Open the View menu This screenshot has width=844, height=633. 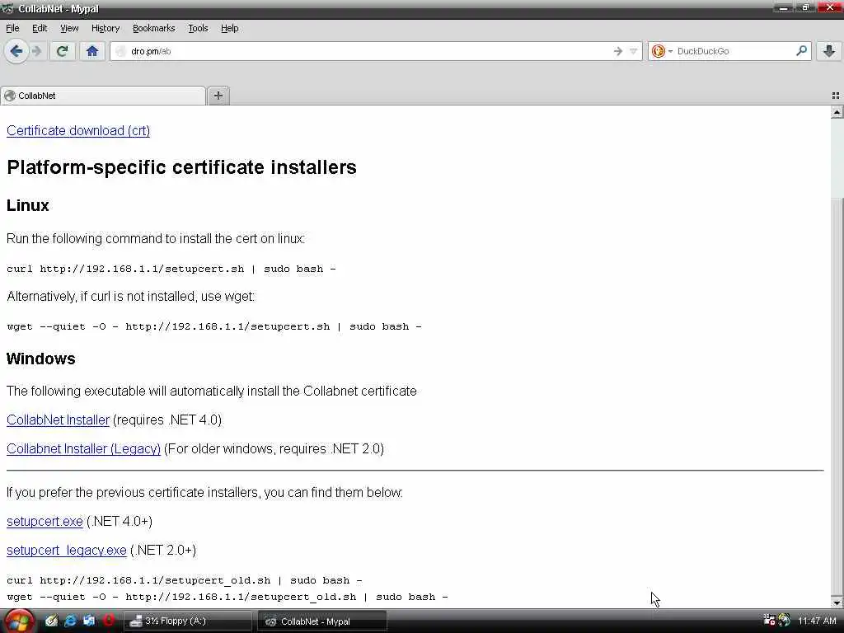(69, 29)
